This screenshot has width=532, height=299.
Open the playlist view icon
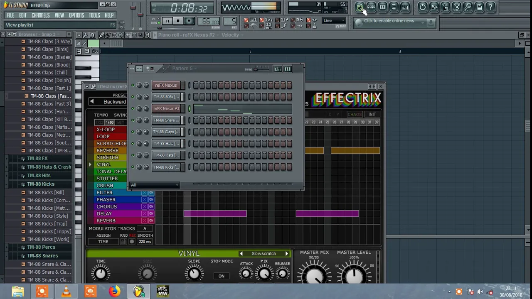click(360, 7)
